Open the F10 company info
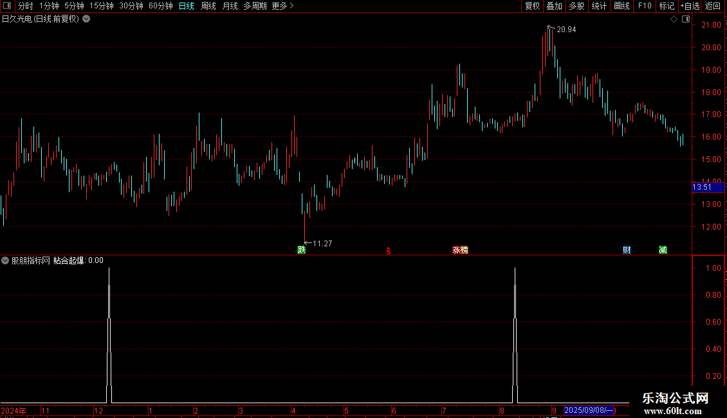The image size is (727, 418). [645, 6]
